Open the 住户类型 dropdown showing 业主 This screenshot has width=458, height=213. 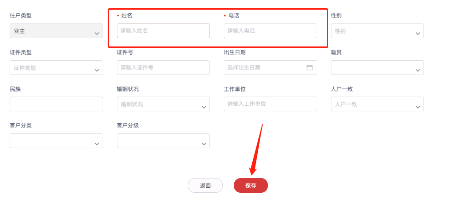pyautogui.click(x=56, y=31)
